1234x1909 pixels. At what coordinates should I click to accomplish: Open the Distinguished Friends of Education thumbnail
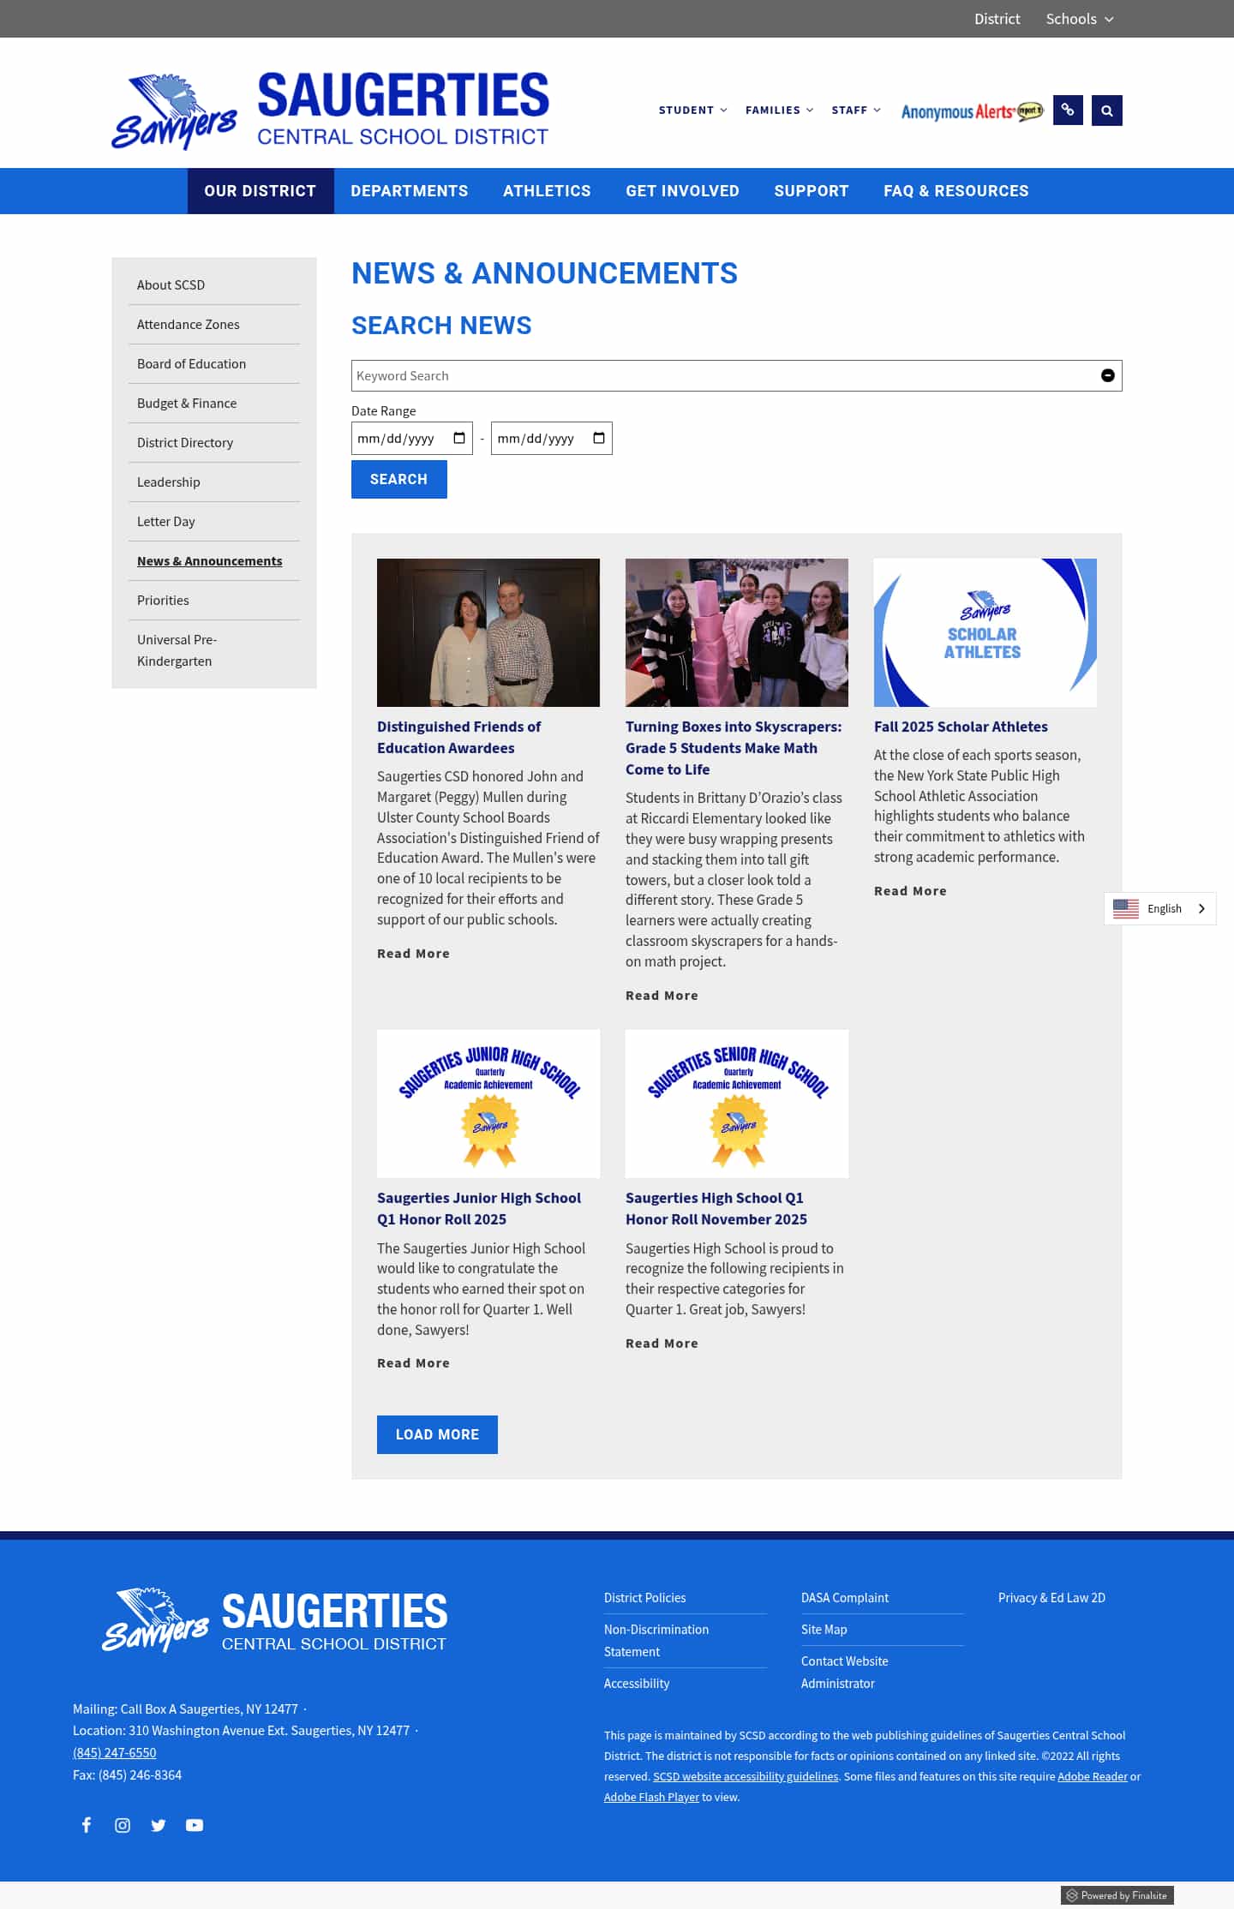click(488, 632)
